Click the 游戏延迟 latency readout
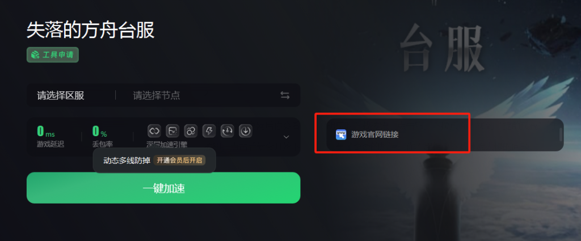This screenshot has width=581, height=241. pyautogui.click(x=50, y=137)
